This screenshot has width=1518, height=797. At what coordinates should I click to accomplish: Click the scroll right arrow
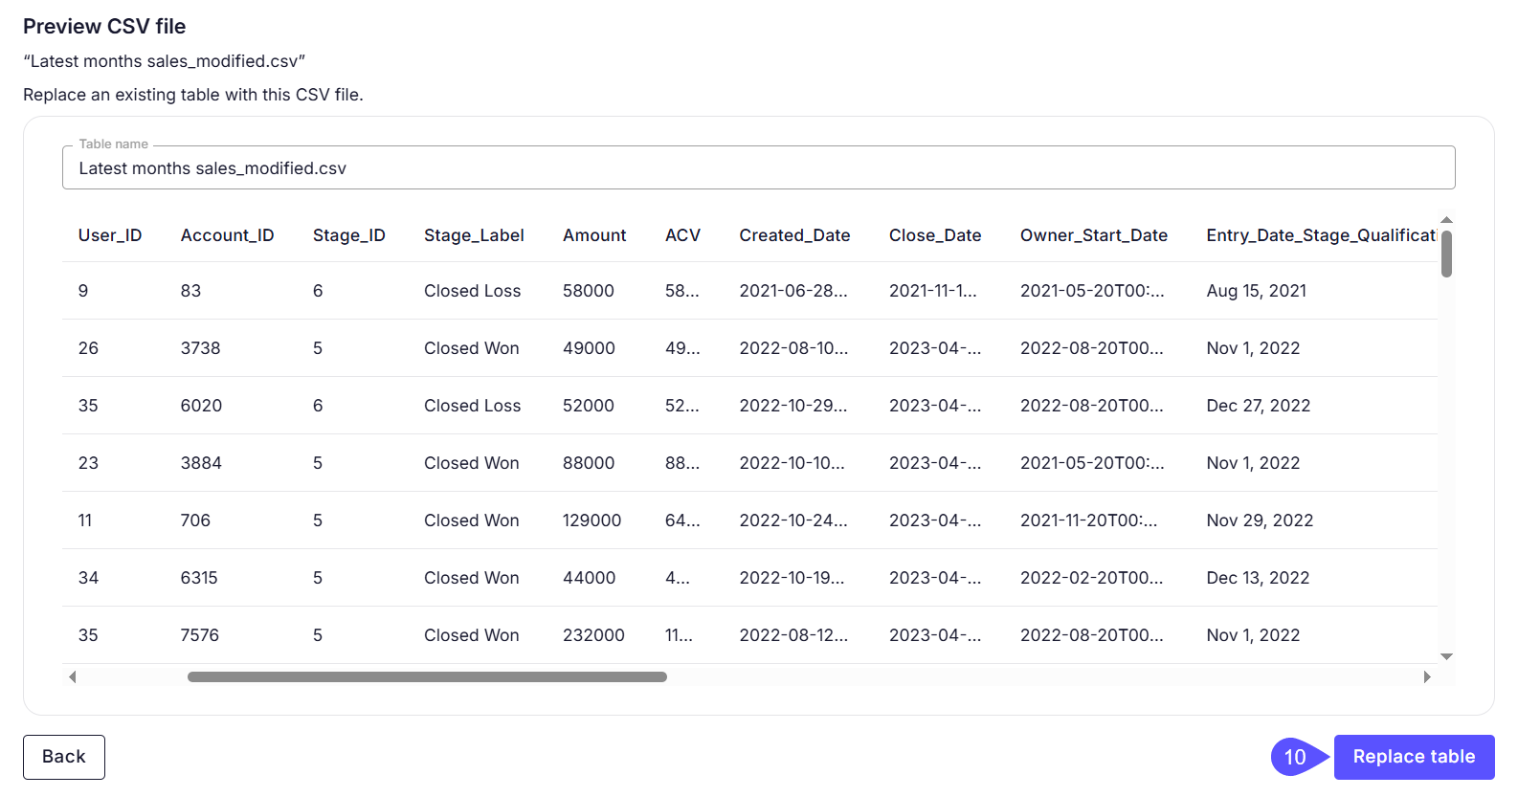pyautogui.click(x=1427, y=676)
